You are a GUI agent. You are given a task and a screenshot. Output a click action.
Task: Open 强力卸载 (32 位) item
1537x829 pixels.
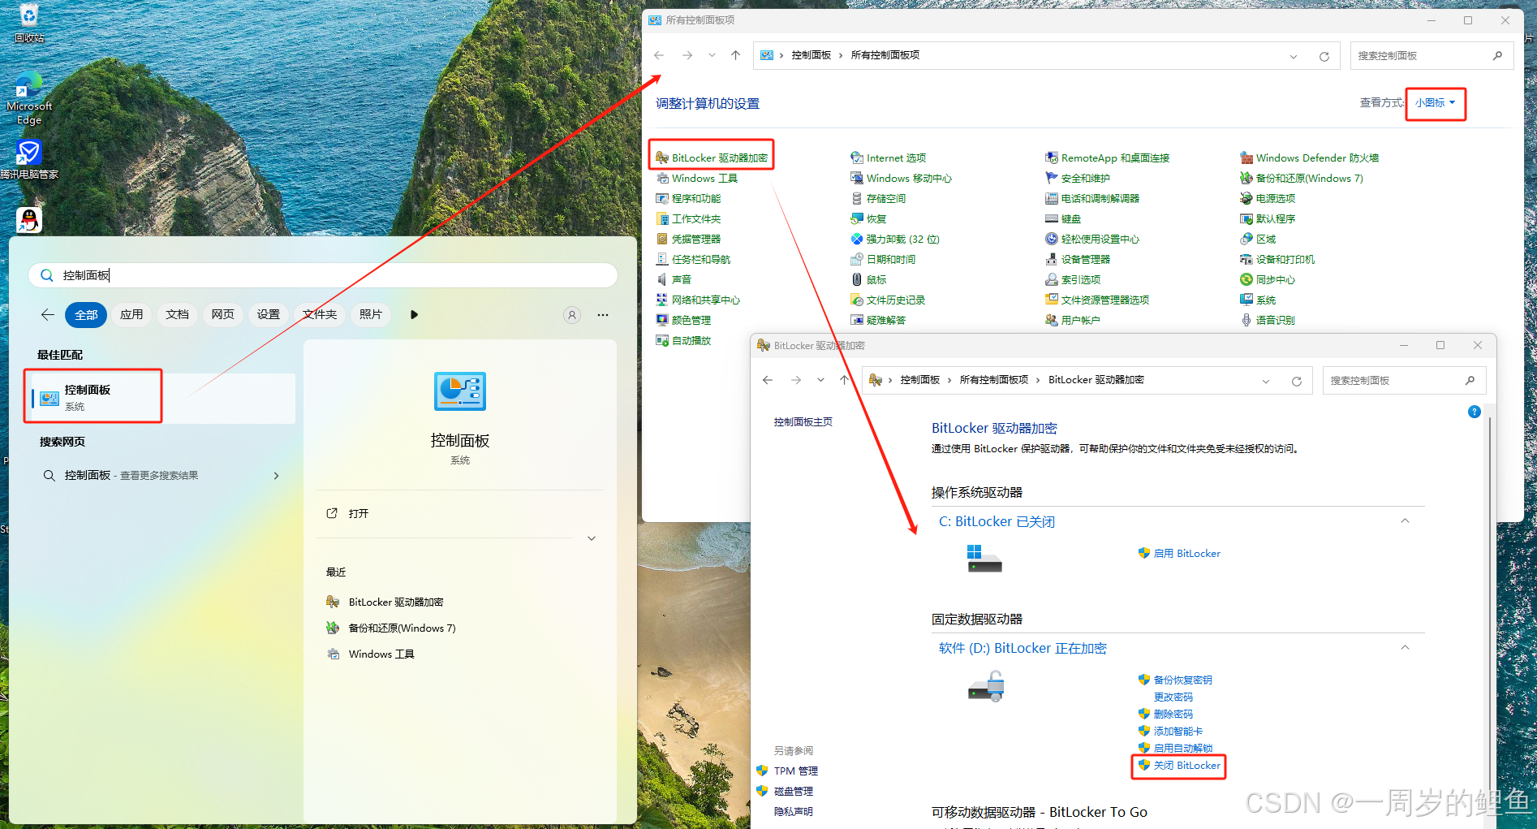[x=894, y=240]
